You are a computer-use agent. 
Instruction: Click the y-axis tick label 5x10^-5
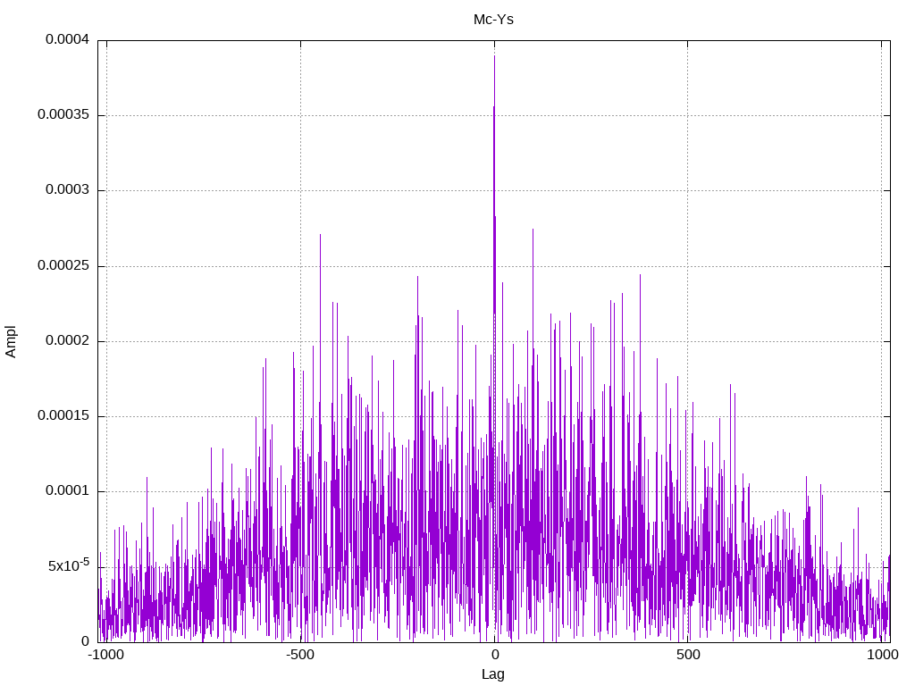tap(69, 565)
